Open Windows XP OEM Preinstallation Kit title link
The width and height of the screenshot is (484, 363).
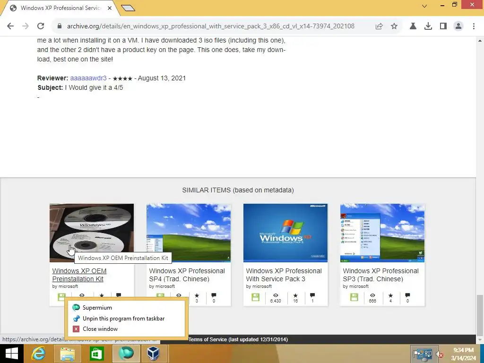click(x=79, y=275)
